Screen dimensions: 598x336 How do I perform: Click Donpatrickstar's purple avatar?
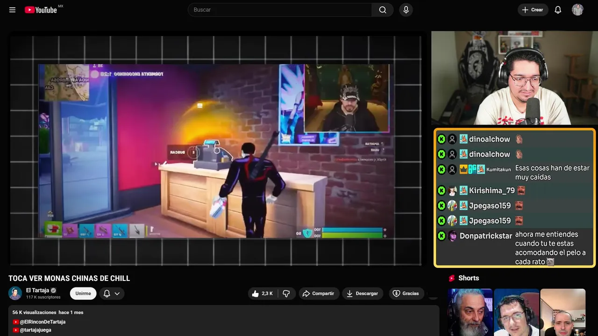[452, 236]
